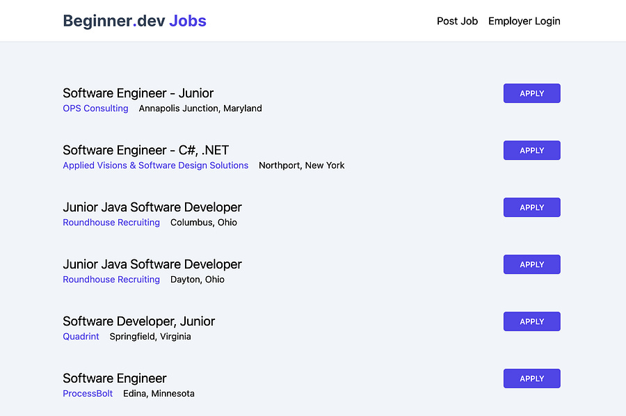626x416 pixels.
Task: Apply to ProcessBolt Software Engineer job
Action: 532,378
